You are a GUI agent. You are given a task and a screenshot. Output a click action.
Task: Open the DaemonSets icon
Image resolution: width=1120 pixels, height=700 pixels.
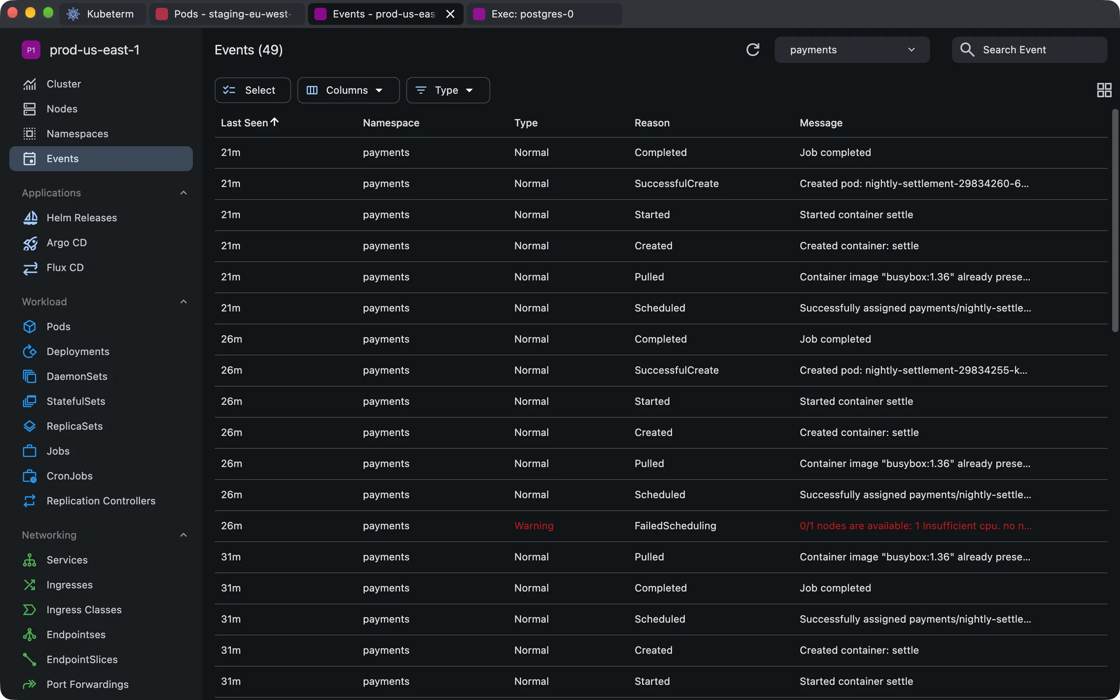click(x=30, y=376)
